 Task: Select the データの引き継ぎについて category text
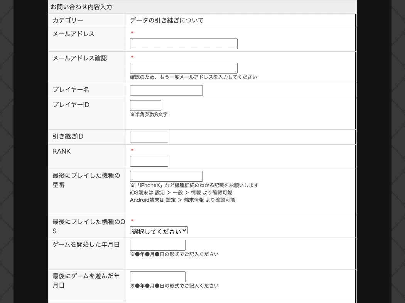tap(167, 20)
